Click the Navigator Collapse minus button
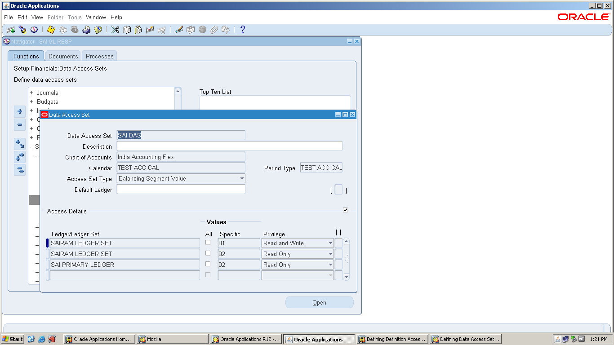This screenshot has height=345, width=614. [x=20, y=125]
